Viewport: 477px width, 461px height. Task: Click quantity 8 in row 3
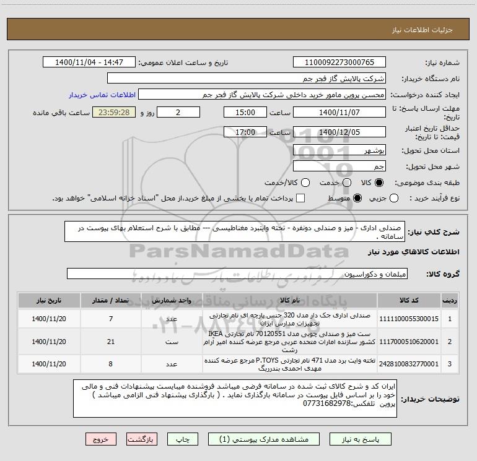coord(111,364)
